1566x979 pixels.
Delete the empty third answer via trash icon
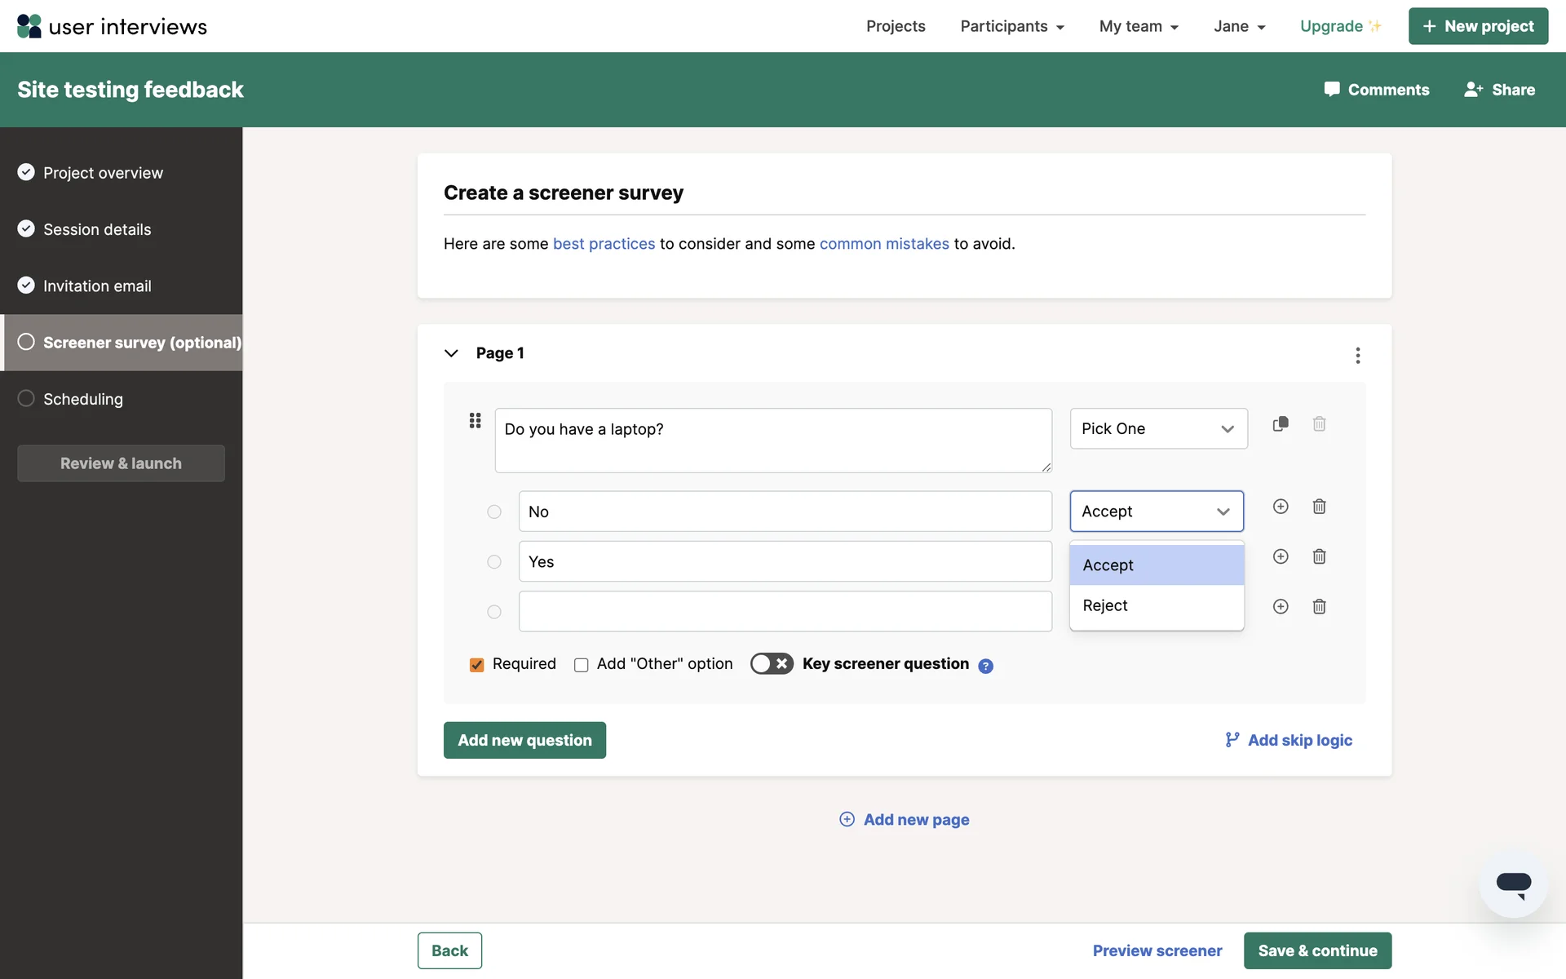1319,606
